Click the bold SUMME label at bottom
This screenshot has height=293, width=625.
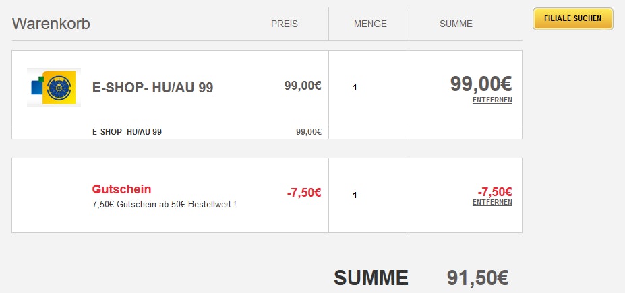pyautogui.click(x=371, y=278)
